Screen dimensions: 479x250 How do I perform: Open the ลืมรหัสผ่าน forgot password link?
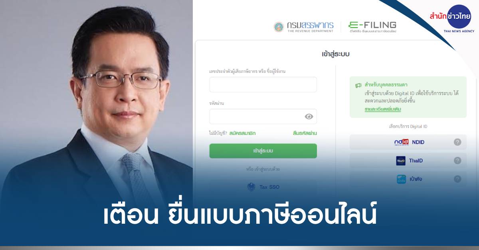305,133
